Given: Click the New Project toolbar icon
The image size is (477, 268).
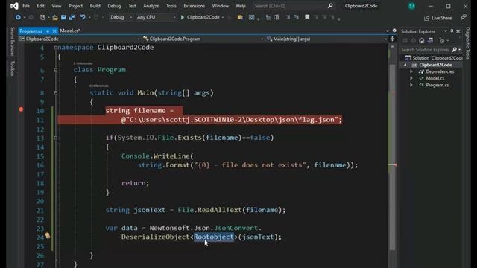Looking at the screenshot, I should click(42, 17).
